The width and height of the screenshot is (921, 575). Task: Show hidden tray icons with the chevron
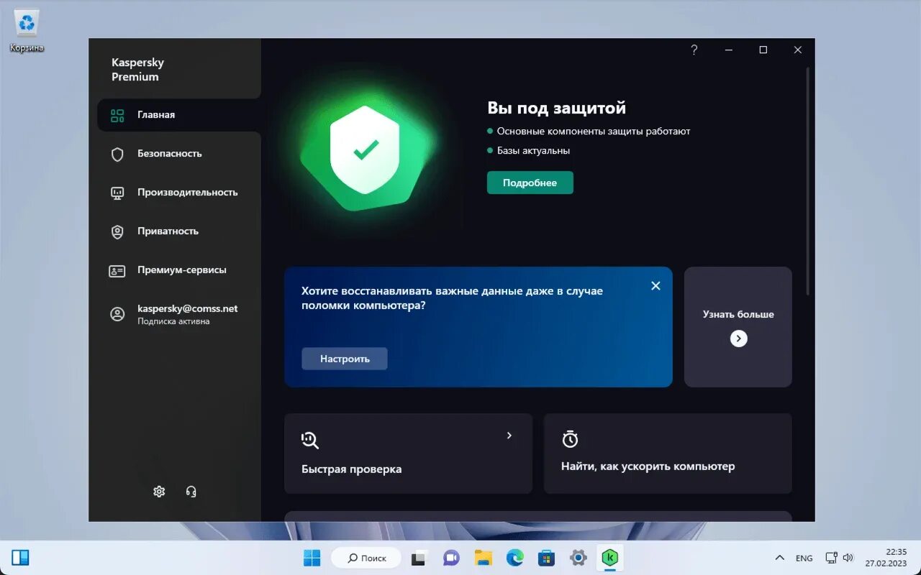tap(780, 558)
